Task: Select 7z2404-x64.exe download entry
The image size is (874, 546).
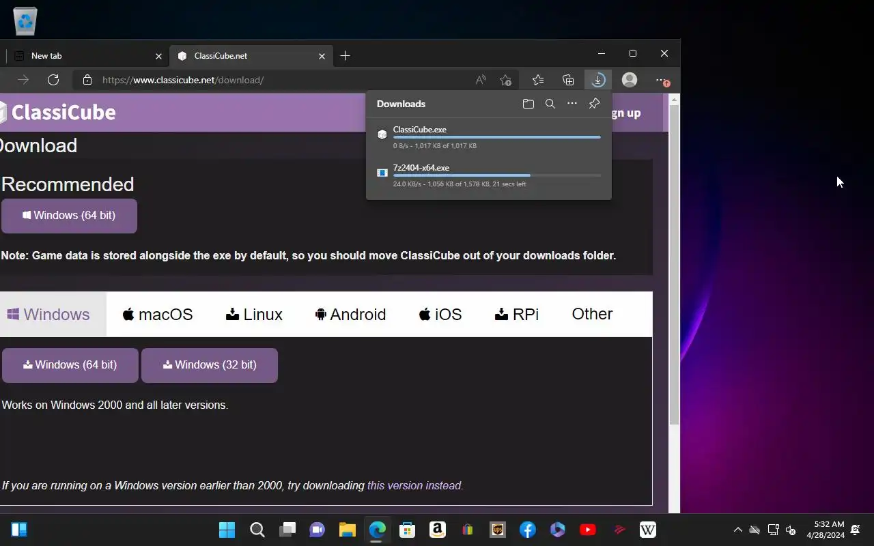Action: tap(489, 175)
